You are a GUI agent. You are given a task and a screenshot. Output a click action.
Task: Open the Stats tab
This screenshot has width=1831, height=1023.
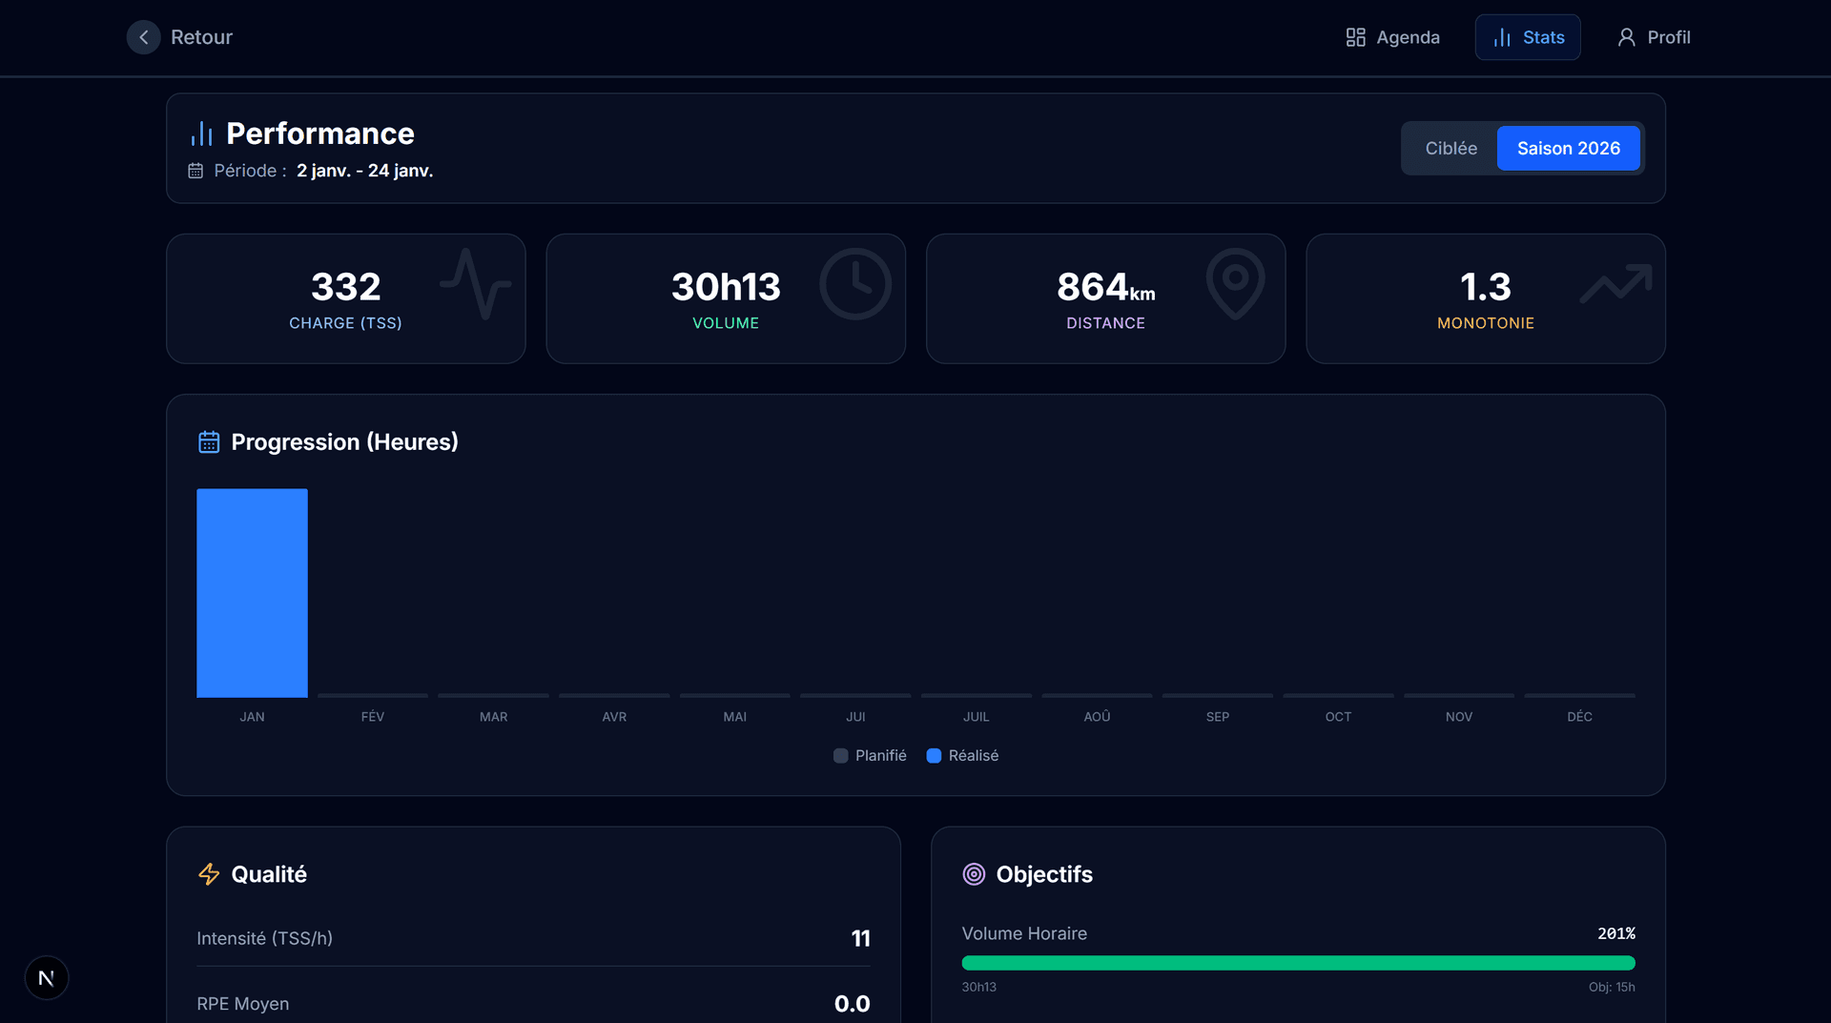point(1528,37)
